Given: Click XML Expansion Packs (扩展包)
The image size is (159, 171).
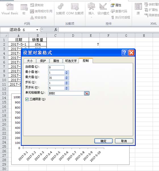Looking at the screenshot, I should tap(151, 10).
